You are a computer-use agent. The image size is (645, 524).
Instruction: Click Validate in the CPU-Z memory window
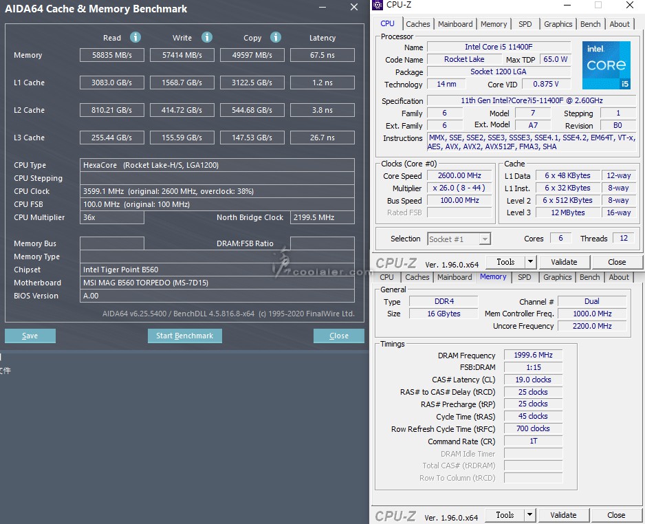click(563, 515)
